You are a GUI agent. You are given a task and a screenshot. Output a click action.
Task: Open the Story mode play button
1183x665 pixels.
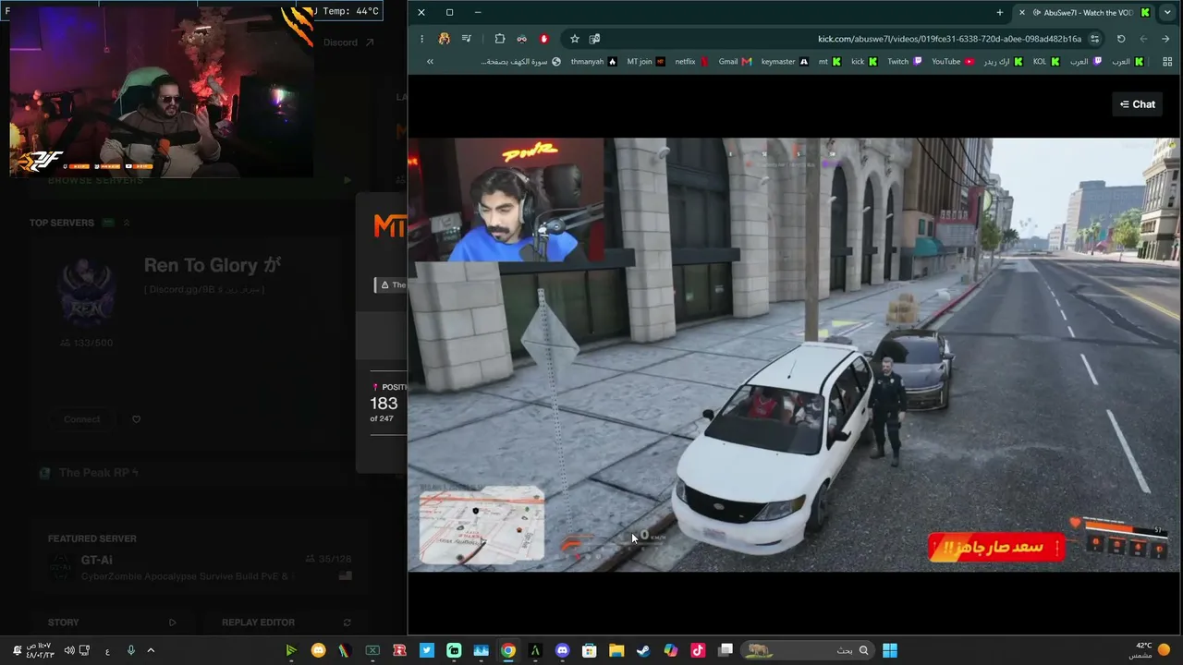click(172, 623)
